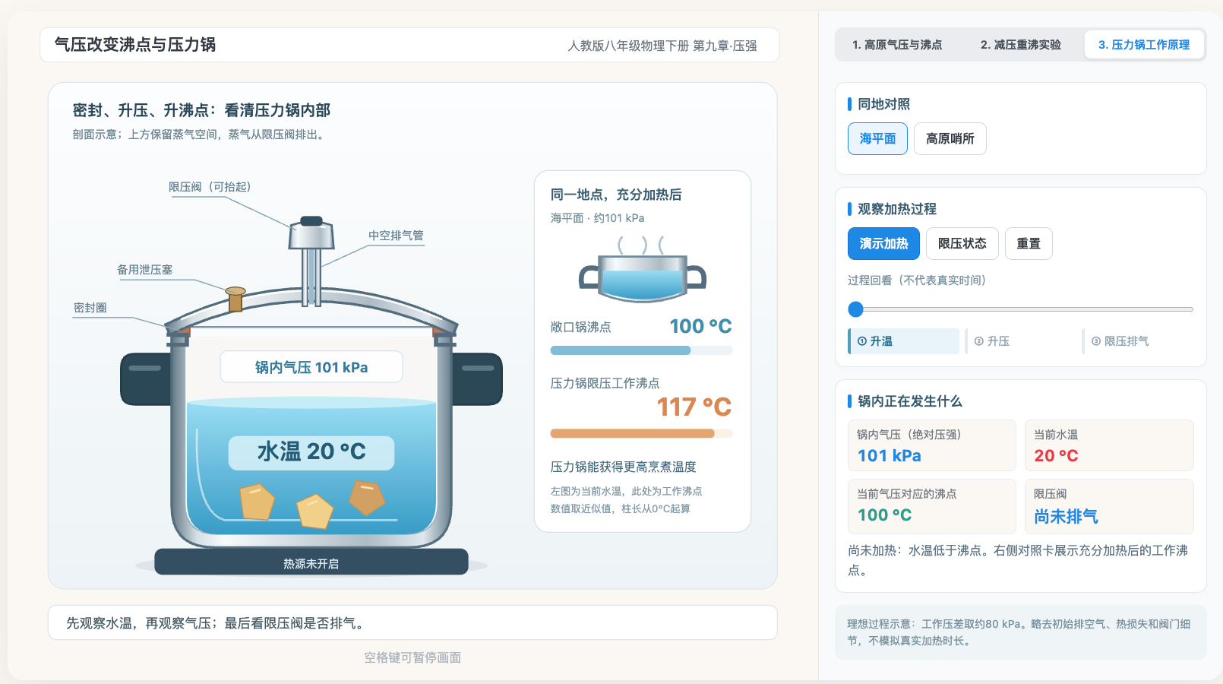Jump to the 限压排气 stage marker

(1137, 341)
